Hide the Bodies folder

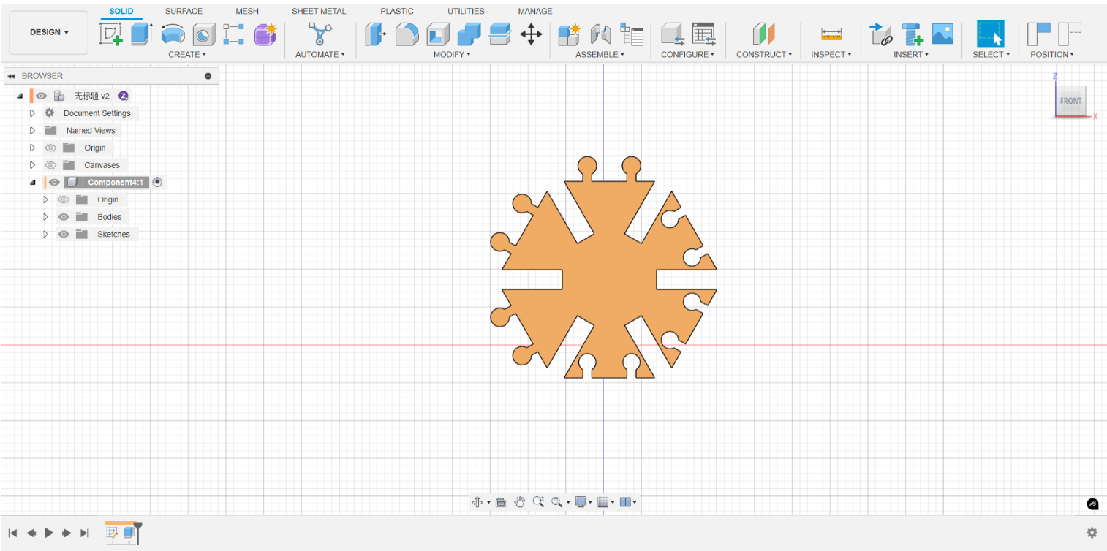64,217
